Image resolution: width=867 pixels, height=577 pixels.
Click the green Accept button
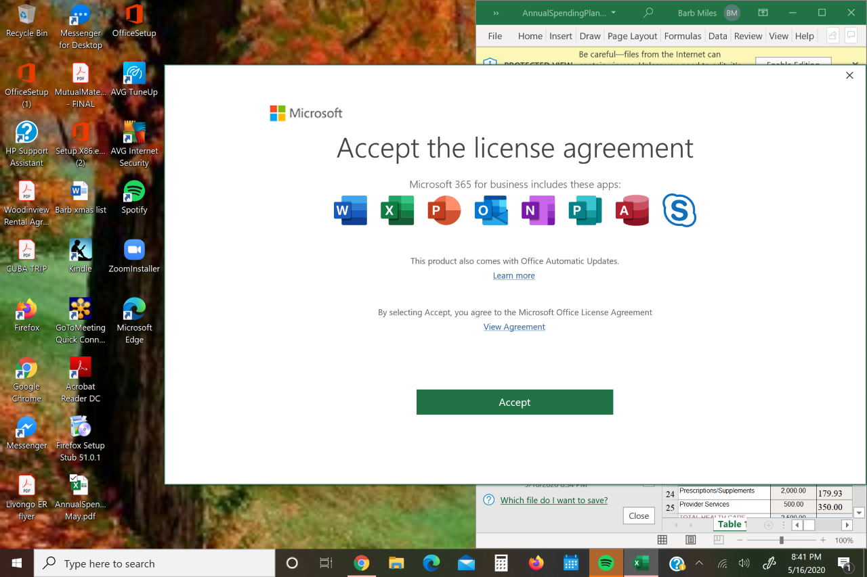tap(515, 402)
